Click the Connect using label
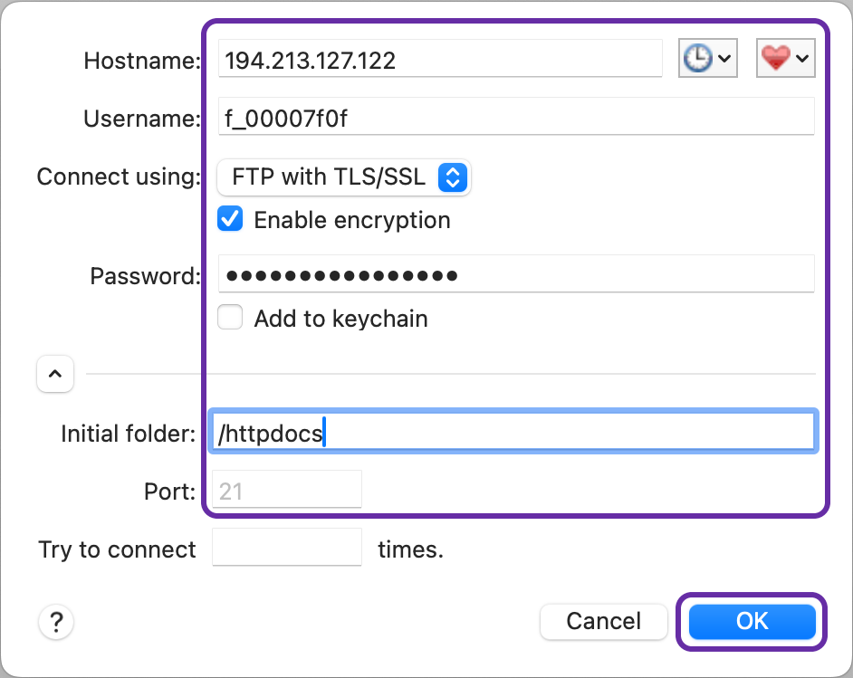The width and height of the screenshot is (853, 678). pos(118,177)
